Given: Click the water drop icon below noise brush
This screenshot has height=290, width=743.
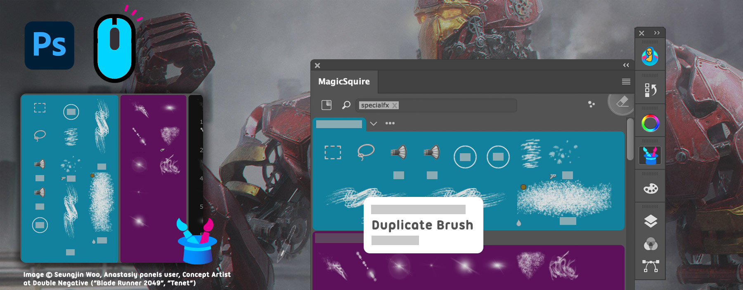Looking at the screenshot, I should (519, 223).
